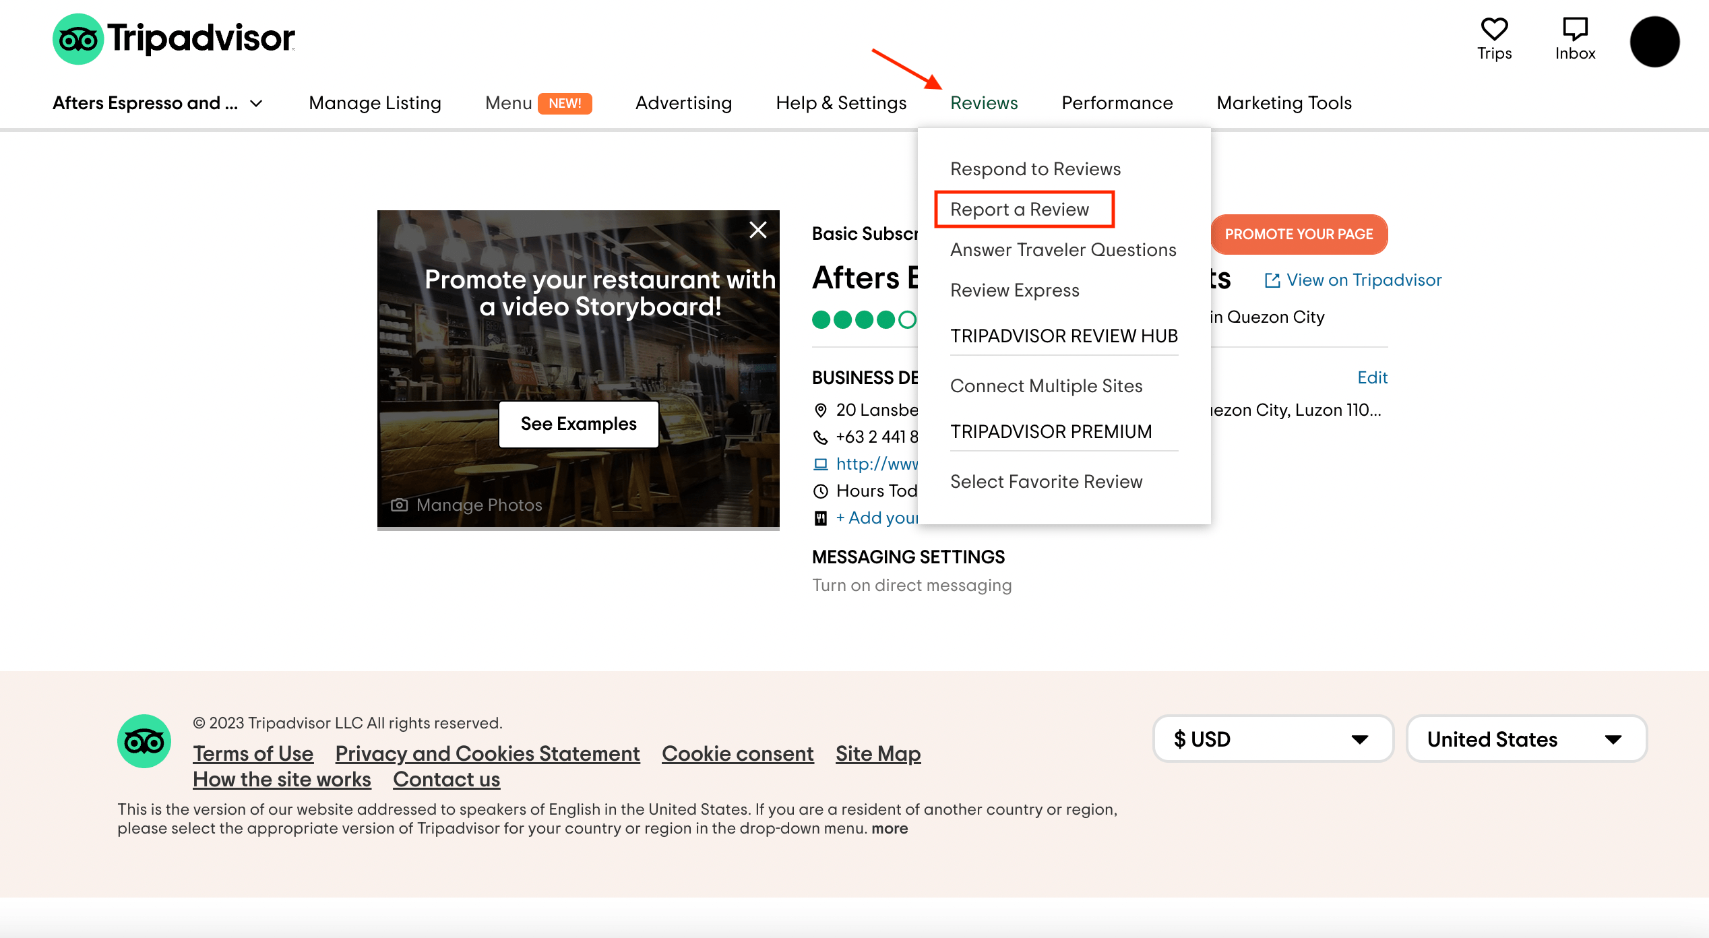
Task: Click 'in Quezon City' ranking text
Action: pyautogui.click(x=1267, y=317)
